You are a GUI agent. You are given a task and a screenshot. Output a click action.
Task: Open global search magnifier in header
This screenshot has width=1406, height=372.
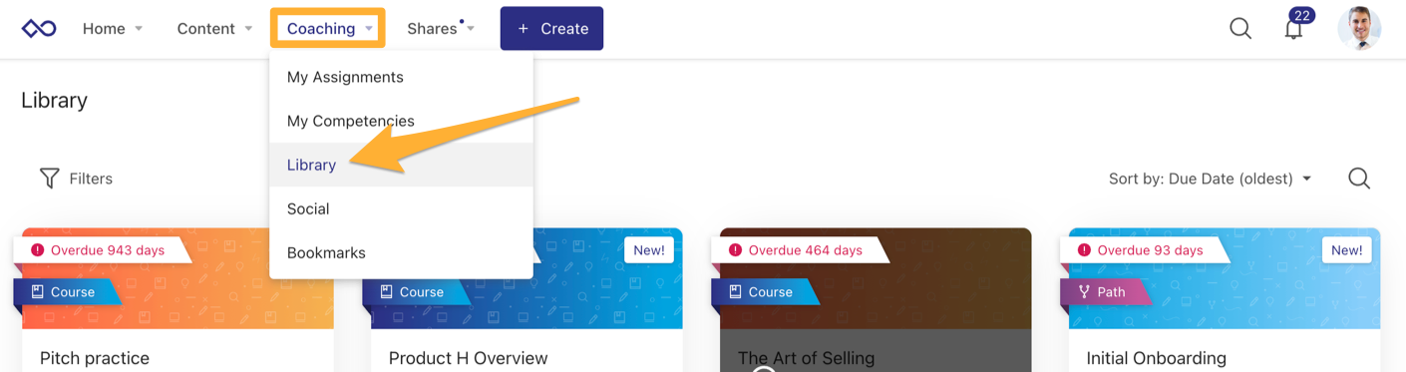click(1240, 29)
